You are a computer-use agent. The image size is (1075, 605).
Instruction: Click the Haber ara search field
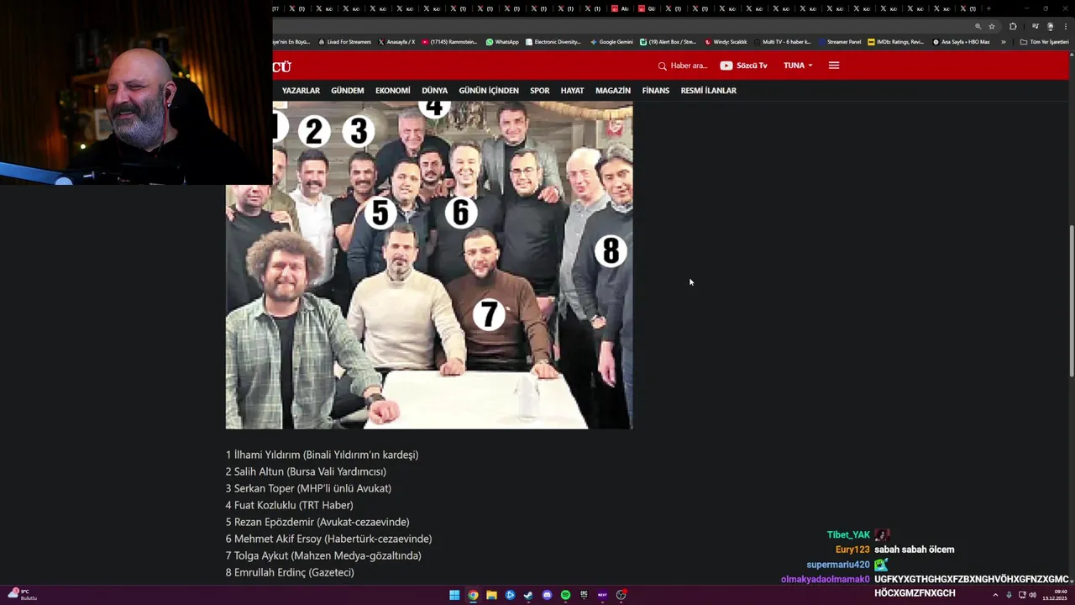689,66
